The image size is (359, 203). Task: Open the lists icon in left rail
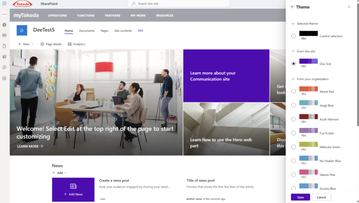(x=4, y=57)
